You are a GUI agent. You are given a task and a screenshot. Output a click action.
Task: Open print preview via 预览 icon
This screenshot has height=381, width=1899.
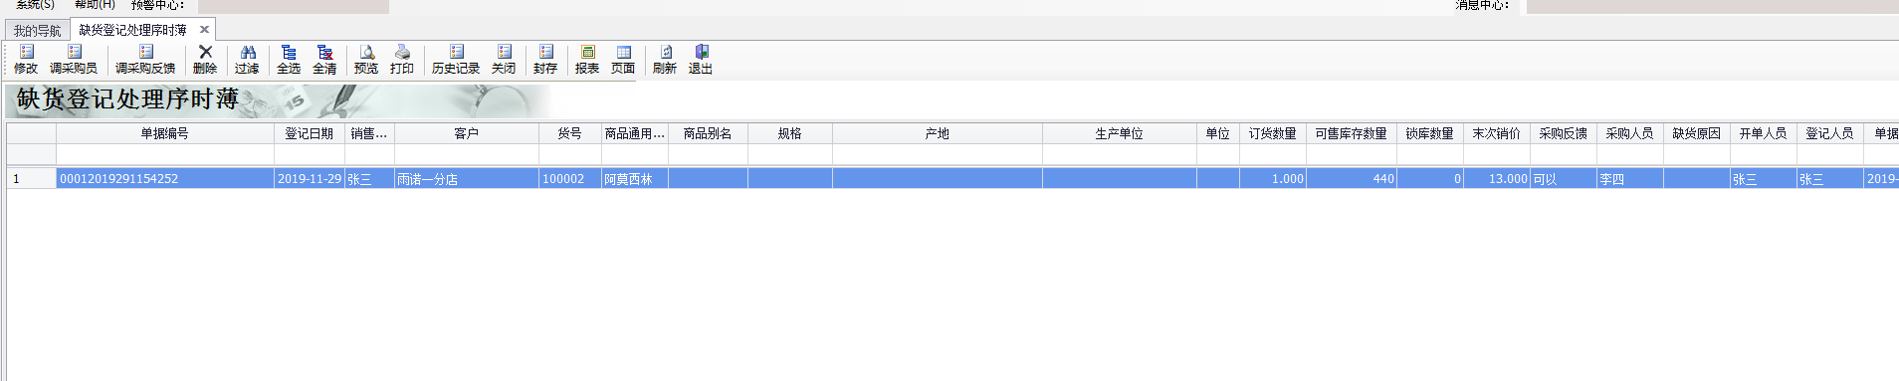(366, 60)
